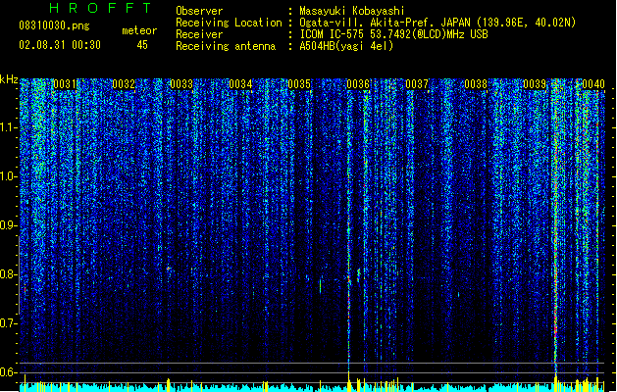Image resolution: width=617 pixels, height=392 pixels.
Task: Click the meteor label
Action: click(x=139, y=30)
